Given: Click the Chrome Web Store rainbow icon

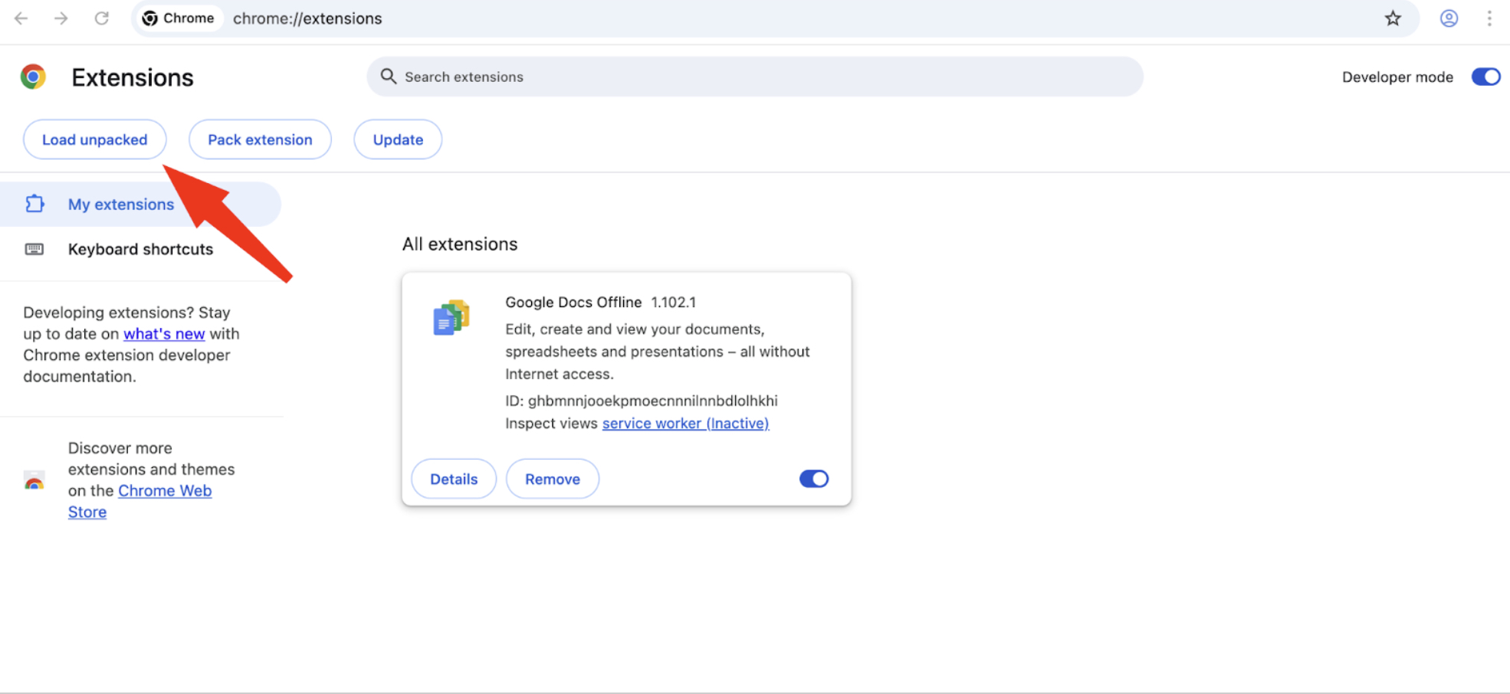Looking at the screenshot, I should [34, 480].
